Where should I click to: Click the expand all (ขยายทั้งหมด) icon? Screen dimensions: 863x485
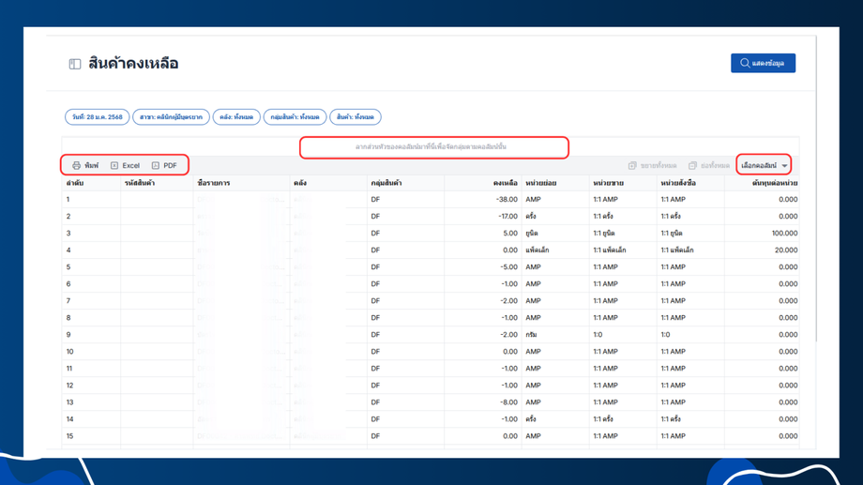[x=632, y=166]
